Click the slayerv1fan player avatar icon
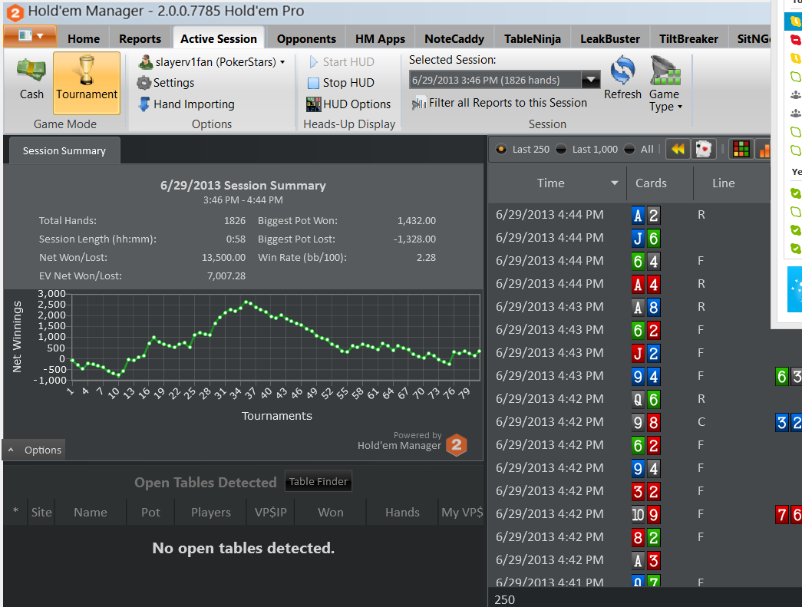 tap(146, 62)
